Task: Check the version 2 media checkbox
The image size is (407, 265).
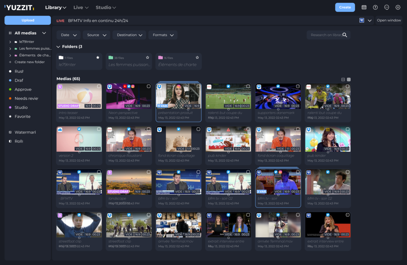Action: tap(99, 129)
